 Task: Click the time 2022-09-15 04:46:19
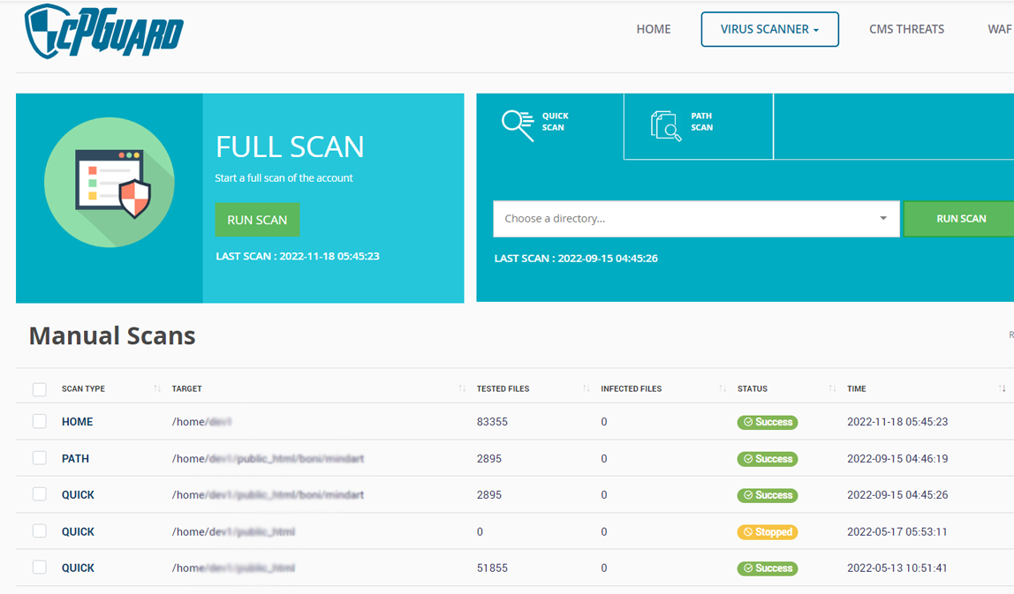(897, 458)
